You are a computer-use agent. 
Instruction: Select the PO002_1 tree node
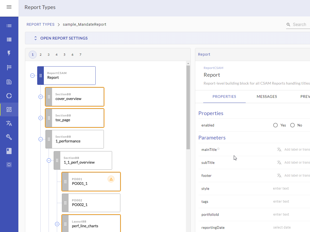coord(91,203)
